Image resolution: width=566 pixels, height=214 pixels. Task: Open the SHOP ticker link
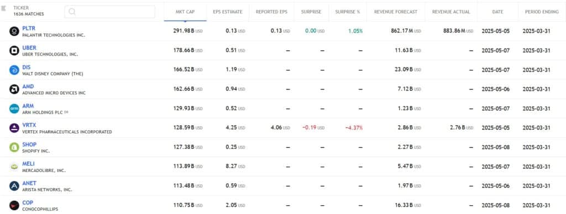click(x=29, y=145)
